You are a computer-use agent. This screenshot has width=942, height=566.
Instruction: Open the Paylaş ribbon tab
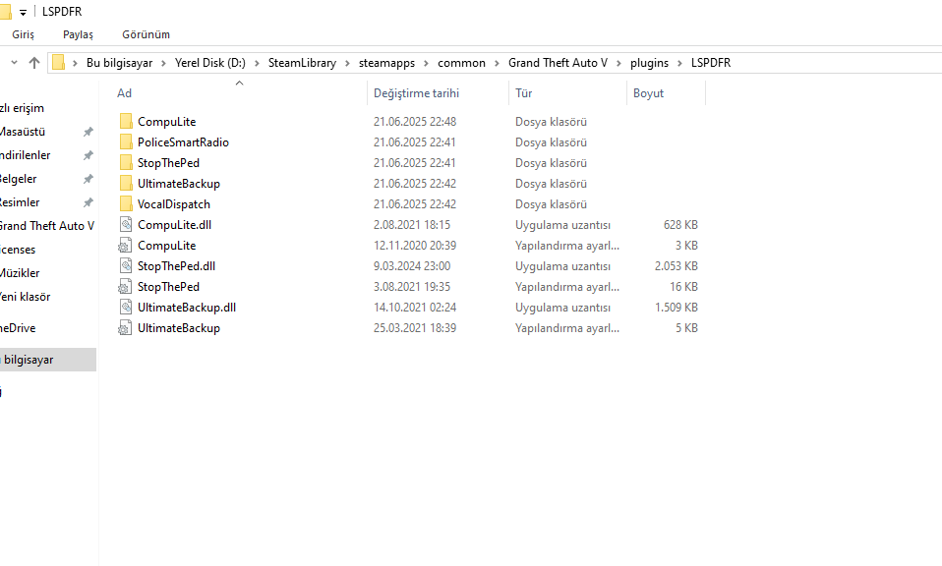(x=78, y=34)
